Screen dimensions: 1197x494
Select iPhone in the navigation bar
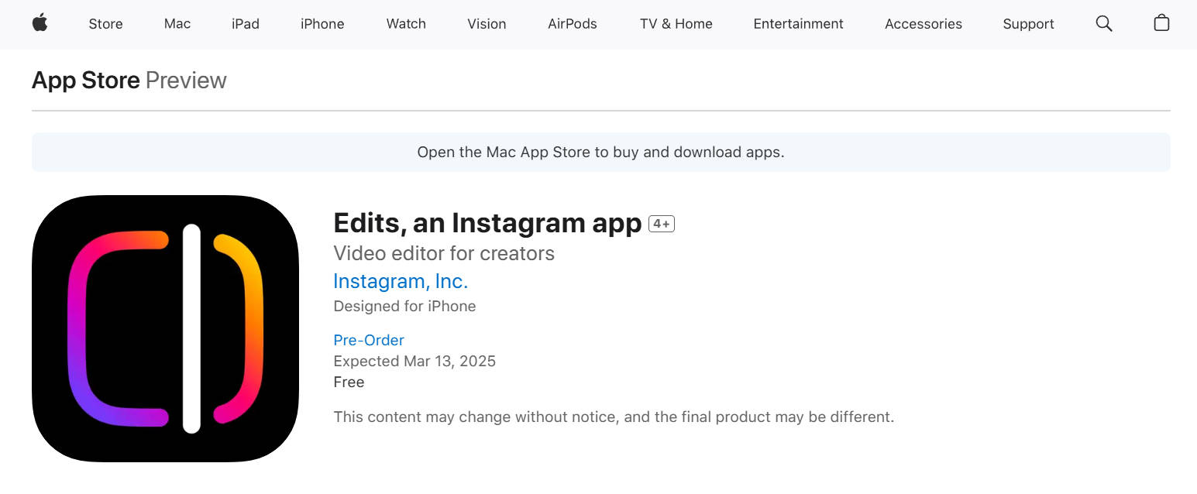[x=322, y=24]
